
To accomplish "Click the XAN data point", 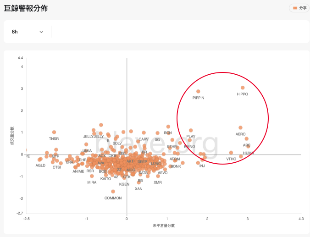I will pos(138,182).
